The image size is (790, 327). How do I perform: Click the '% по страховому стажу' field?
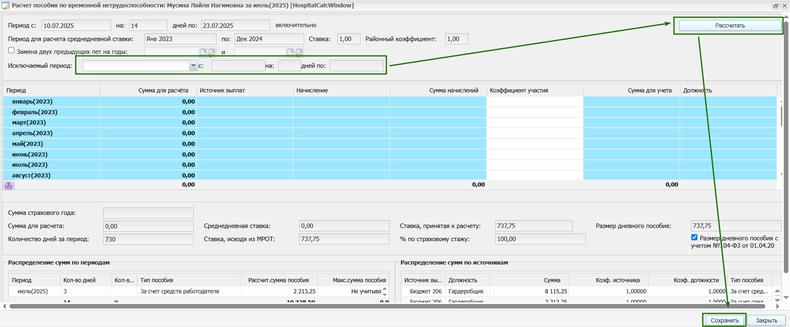pos(540,239)
